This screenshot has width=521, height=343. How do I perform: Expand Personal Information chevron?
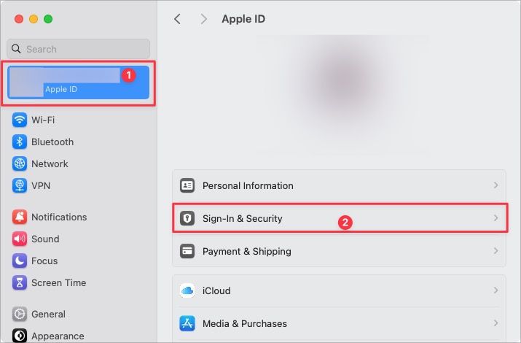pos(495,186)
